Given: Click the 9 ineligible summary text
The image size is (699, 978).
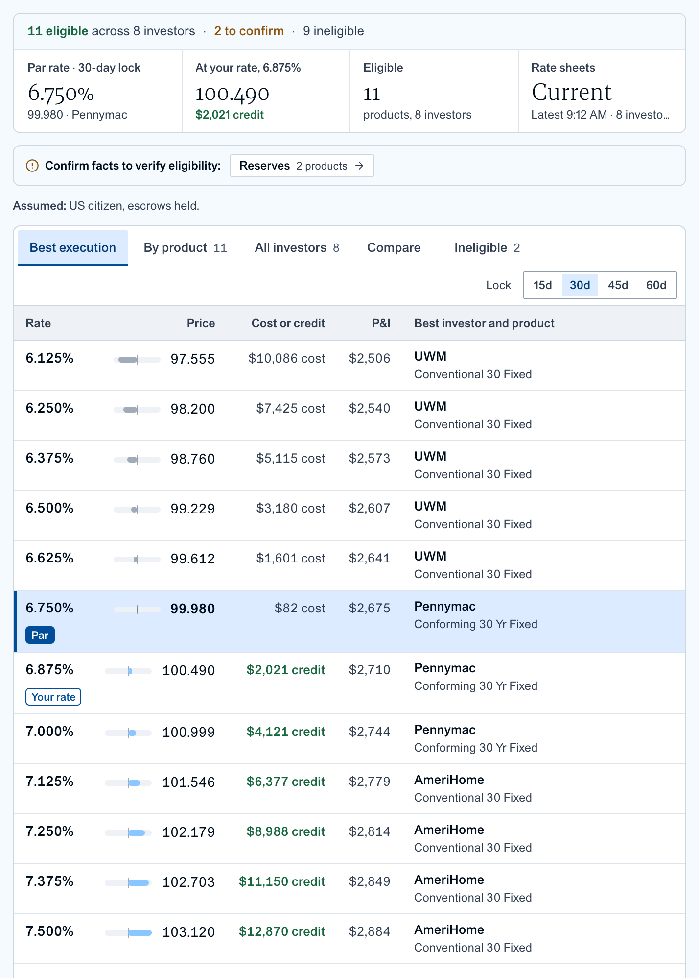Looking at the screenshot, I should (x=333, y=31).
